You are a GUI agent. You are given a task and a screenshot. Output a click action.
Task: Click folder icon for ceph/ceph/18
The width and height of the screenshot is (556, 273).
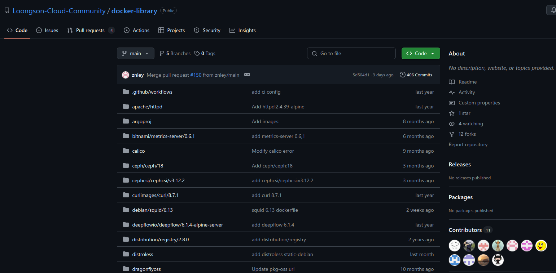click(x=126, y=166)
